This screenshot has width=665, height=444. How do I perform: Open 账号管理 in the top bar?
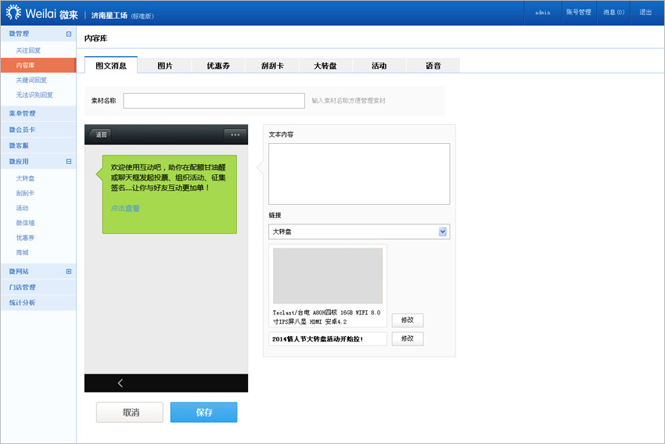click(578, 13)
